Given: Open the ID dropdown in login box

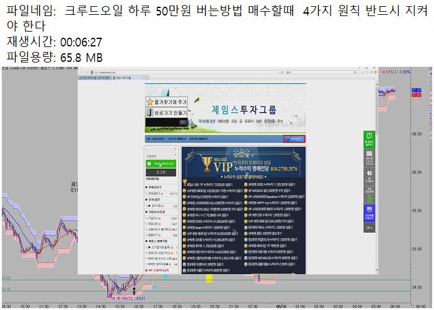Looking at the screenshot, I should 175,150.
